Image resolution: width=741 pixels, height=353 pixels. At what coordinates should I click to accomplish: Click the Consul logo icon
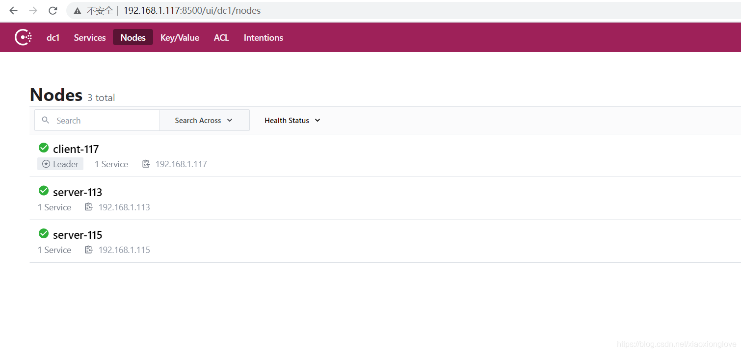tap(23, 37)
